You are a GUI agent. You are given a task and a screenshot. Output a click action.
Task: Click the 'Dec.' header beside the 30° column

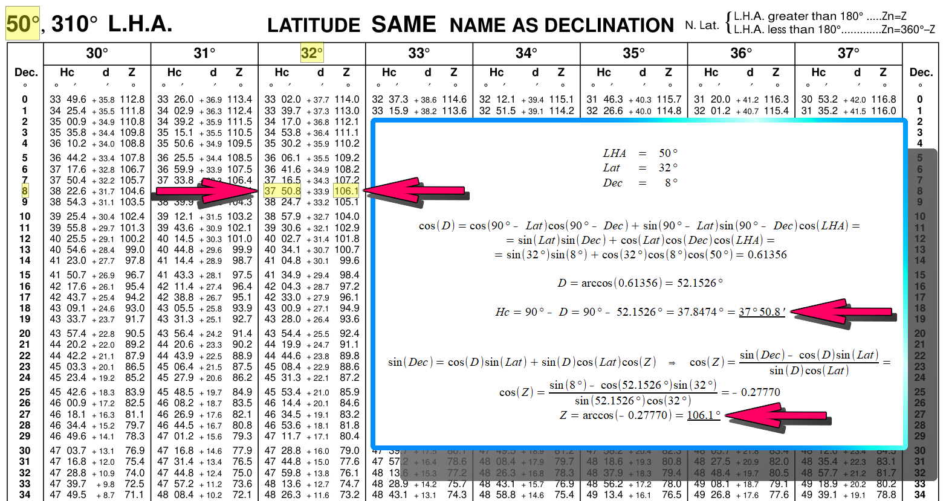(26, 72)
